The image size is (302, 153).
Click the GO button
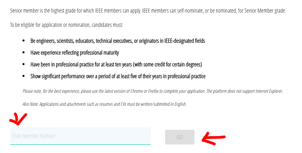pyautogui.click(x=180, y=137)
